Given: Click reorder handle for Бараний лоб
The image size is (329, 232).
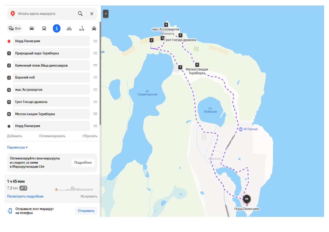Looking at the screenshot, I should point(95,78).
